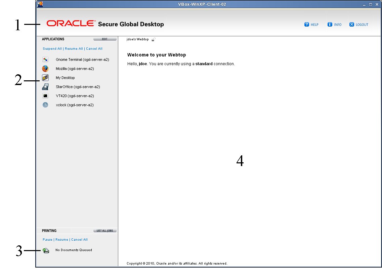This screenshot has width=382, height=279.
Task: Launch Mozilla via its Firefox icon
Action: (45, 69)
